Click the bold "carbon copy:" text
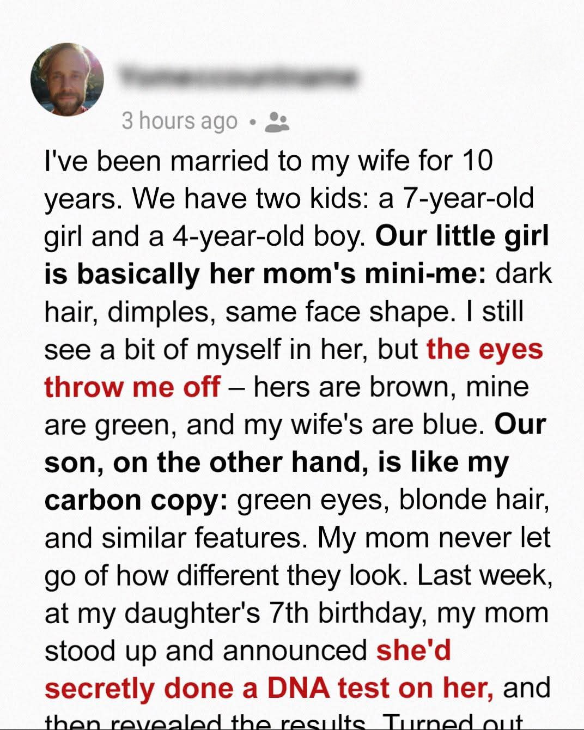This screenshot has width=584, height=730. pyautogui.click(x=136, y=500)
